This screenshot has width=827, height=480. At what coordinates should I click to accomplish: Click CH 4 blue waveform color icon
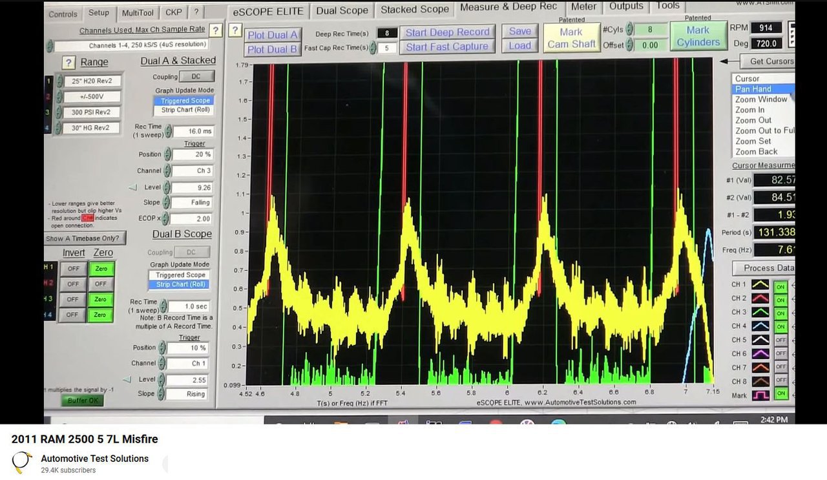(760, 326)
